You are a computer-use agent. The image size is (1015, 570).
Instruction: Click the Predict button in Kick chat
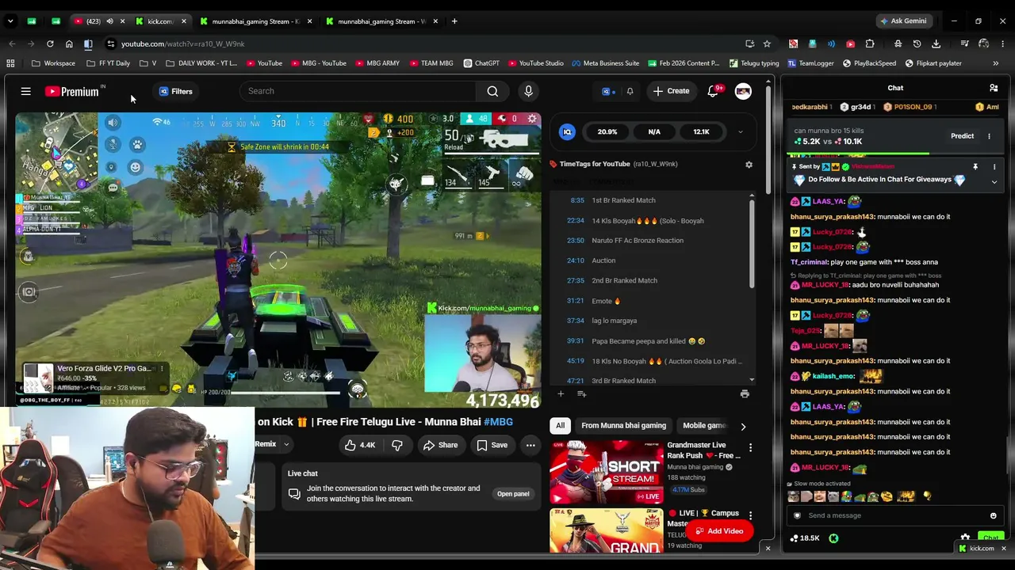962,136
